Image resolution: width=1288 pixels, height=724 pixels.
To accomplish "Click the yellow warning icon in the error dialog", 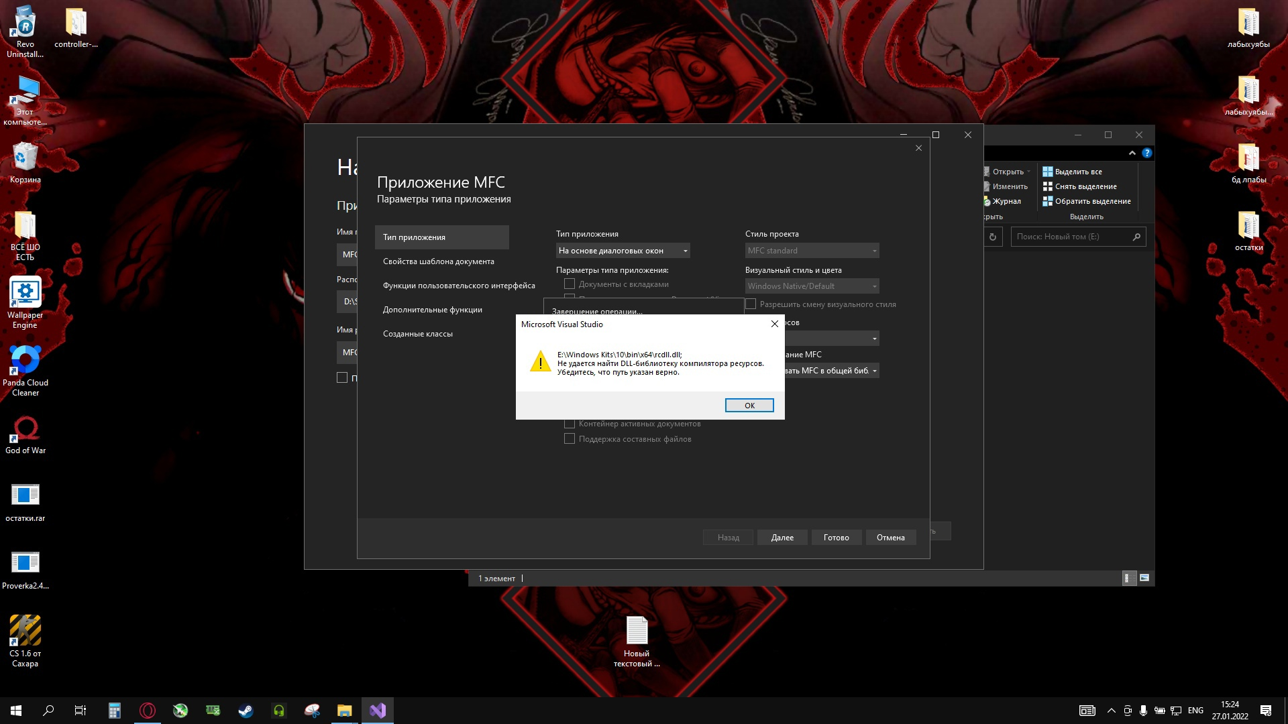I will click(x=540, y=361).
